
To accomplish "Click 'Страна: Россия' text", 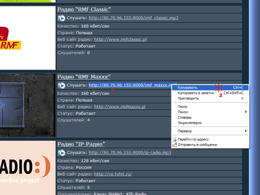I will point(74,168).
